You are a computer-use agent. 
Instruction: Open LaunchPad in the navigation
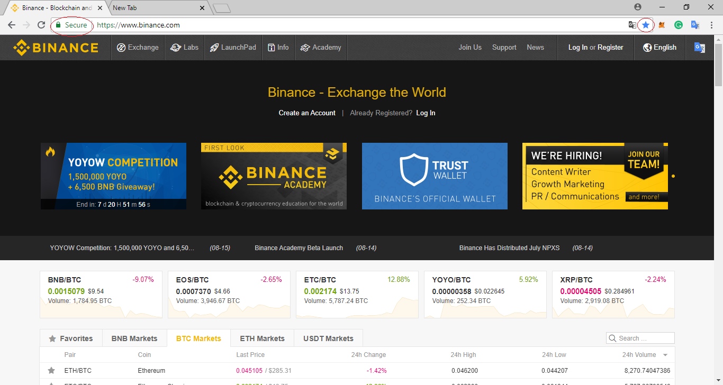233,48
